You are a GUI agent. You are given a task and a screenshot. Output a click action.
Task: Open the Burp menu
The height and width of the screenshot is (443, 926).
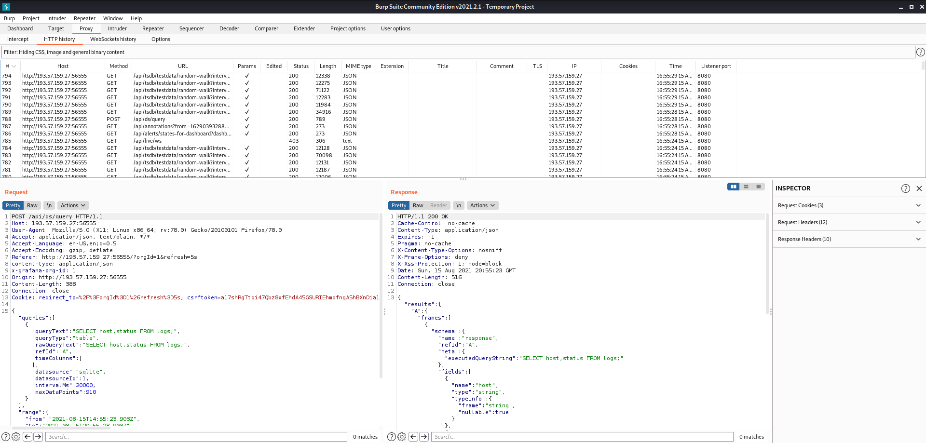point(9,18)
